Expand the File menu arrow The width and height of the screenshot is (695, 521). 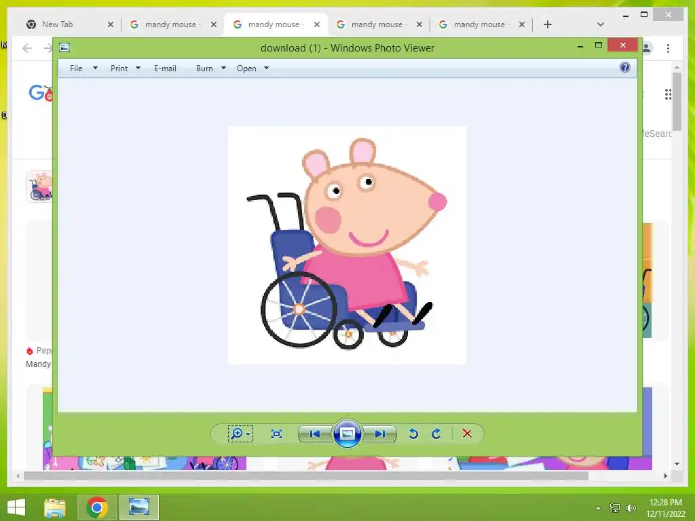click(x=95, y=69)
